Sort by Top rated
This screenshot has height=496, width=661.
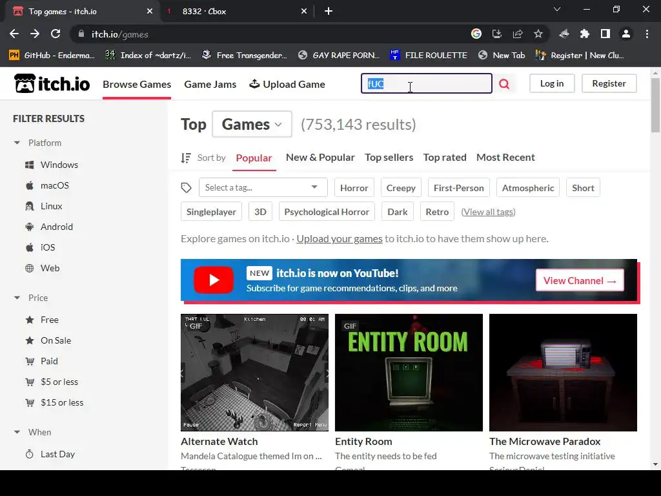[x=445, y=158]
